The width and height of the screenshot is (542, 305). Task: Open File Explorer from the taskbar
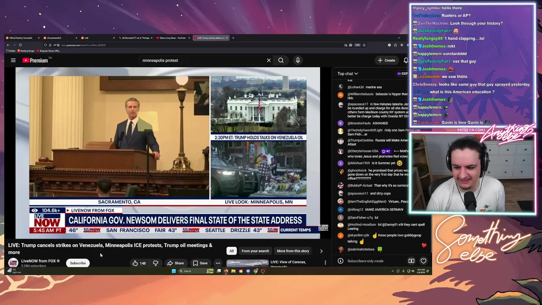coord(233,271)
